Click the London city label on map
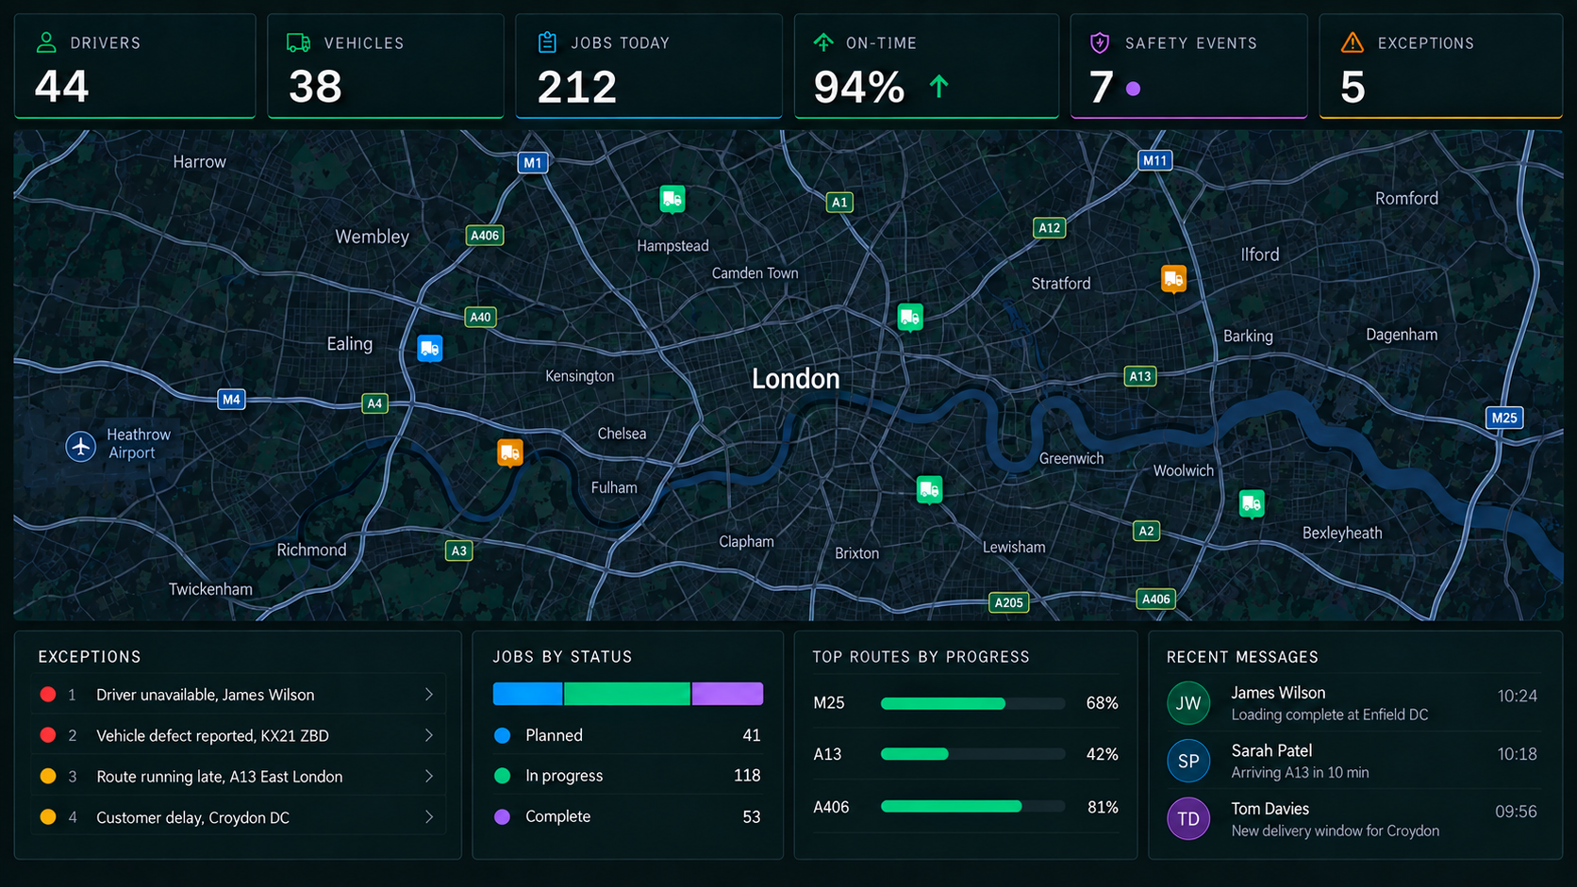The image size is (1577, 887). [795, 379]
